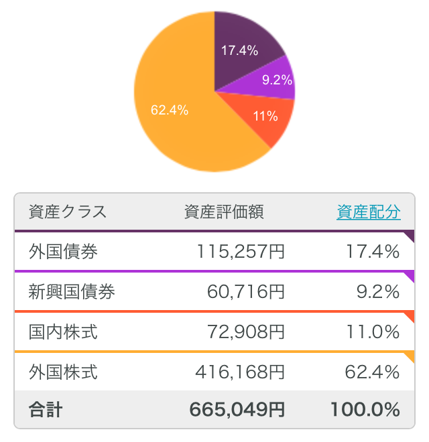Select the purple 17.4% pie slice
429x442 pixels.
point(245,47)
